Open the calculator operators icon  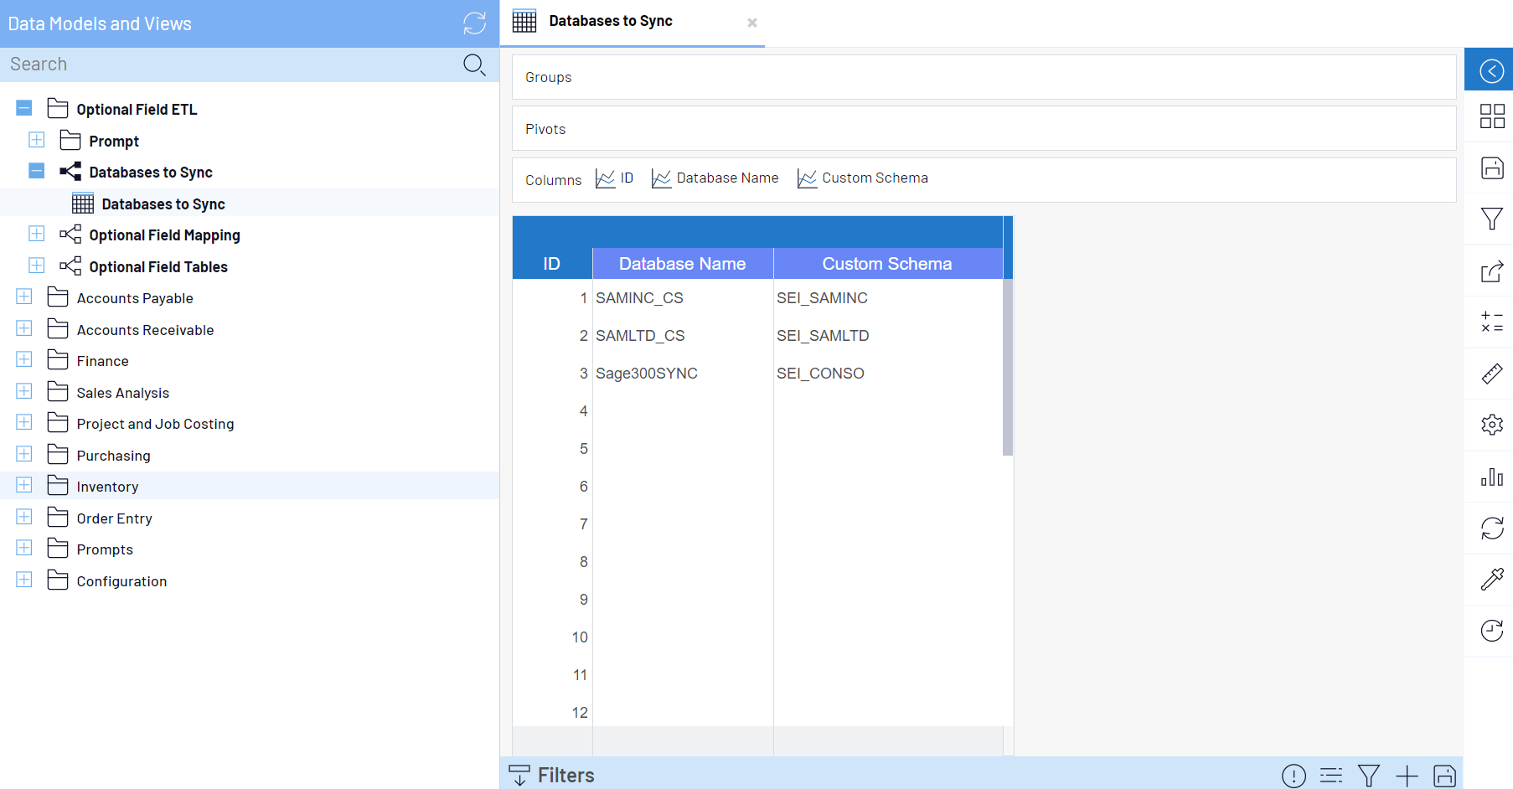(1491, 322)
